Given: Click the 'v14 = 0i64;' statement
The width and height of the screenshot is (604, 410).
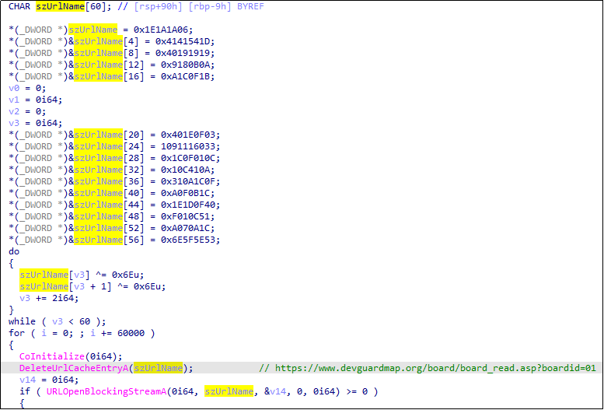Looking at the screenshot, I should point(49,380).
